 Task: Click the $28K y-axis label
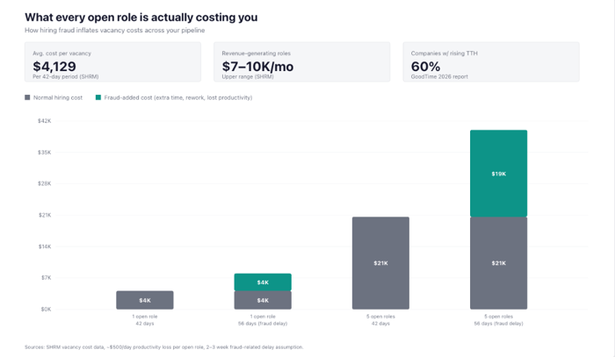pos(44,183)
